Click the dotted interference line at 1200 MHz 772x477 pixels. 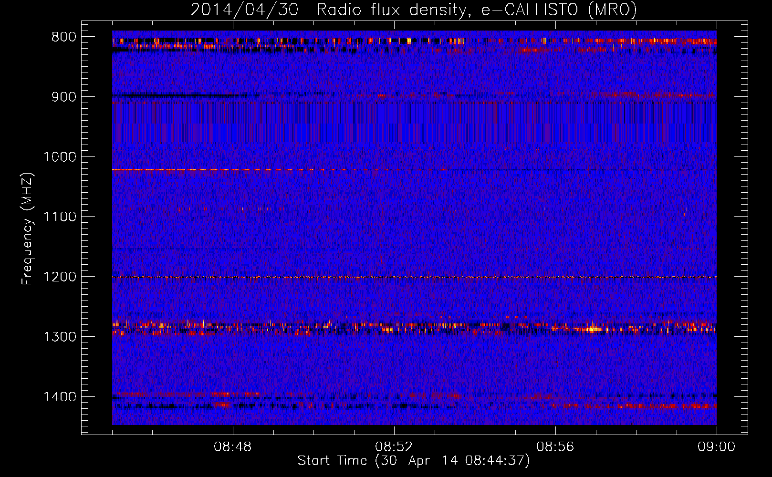(414, 277)
